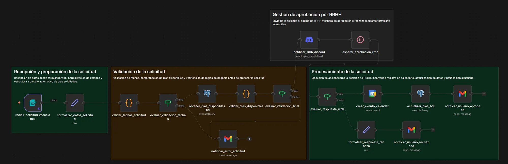The width and height of the screenshot is (508, 164).
Task: Select the evaluar_validacion_final If node
Action: pos(282,94)
